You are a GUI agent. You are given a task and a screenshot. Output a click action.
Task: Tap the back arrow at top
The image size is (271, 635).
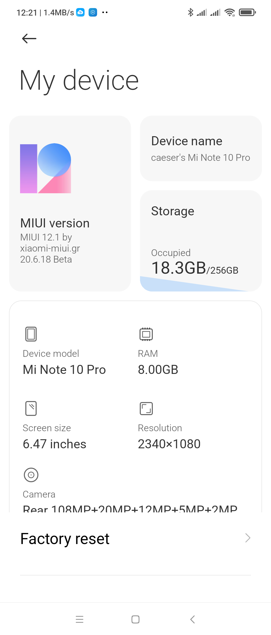tap(29, 38)
